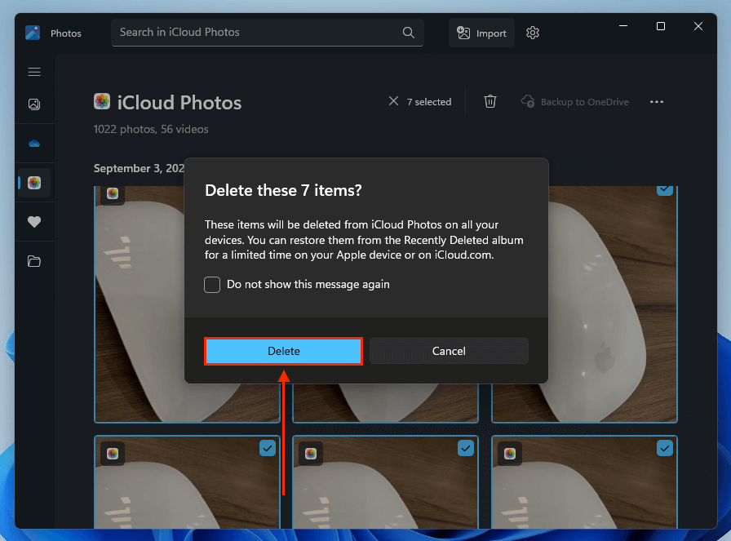Open Favorites heart in sidebar
The width and height of the screenshot is (731, 541).
(x=34, y=222)
